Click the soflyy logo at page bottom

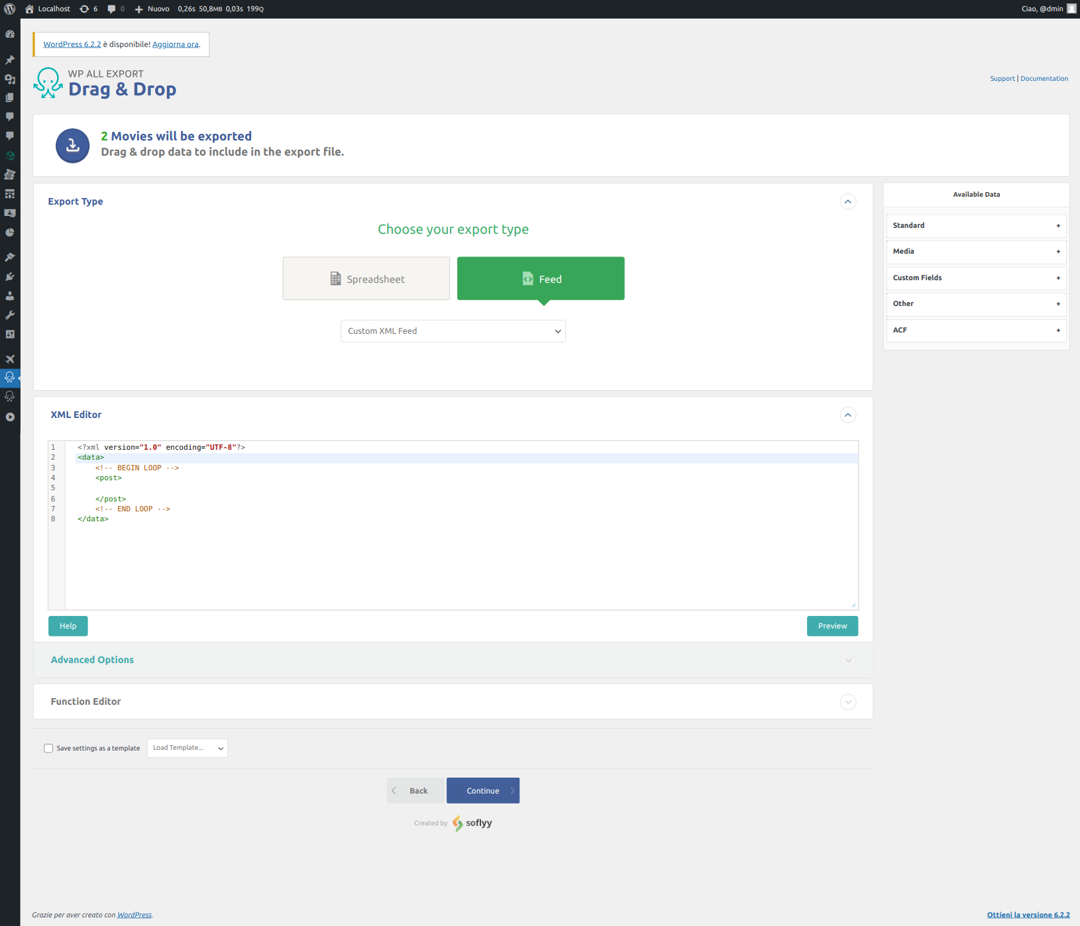(472, 823)
